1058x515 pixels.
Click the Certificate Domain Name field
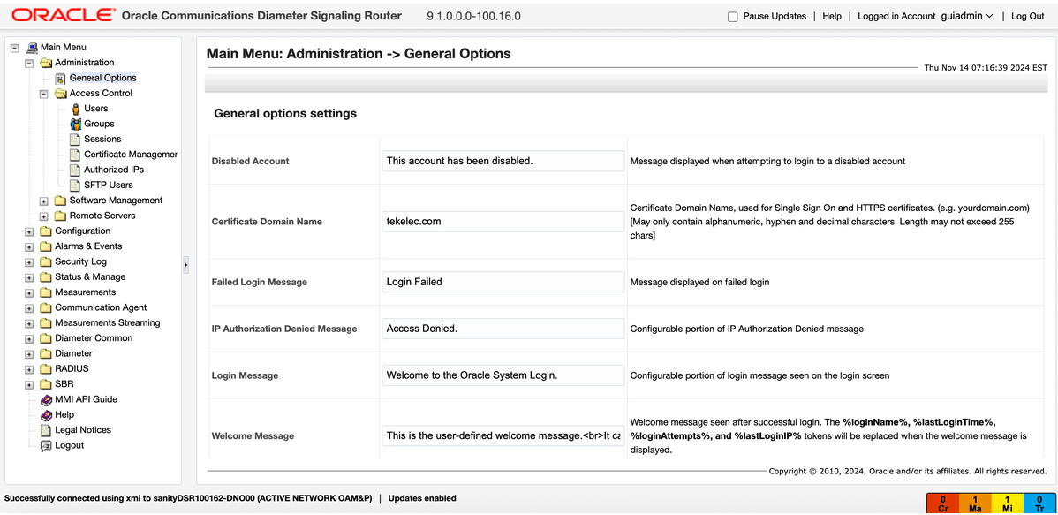[503, 222]
